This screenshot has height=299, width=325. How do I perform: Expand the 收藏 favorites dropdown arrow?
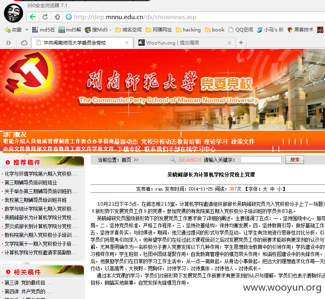(27, 30)
